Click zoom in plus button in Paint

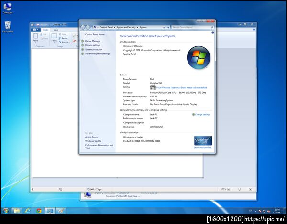250,190
